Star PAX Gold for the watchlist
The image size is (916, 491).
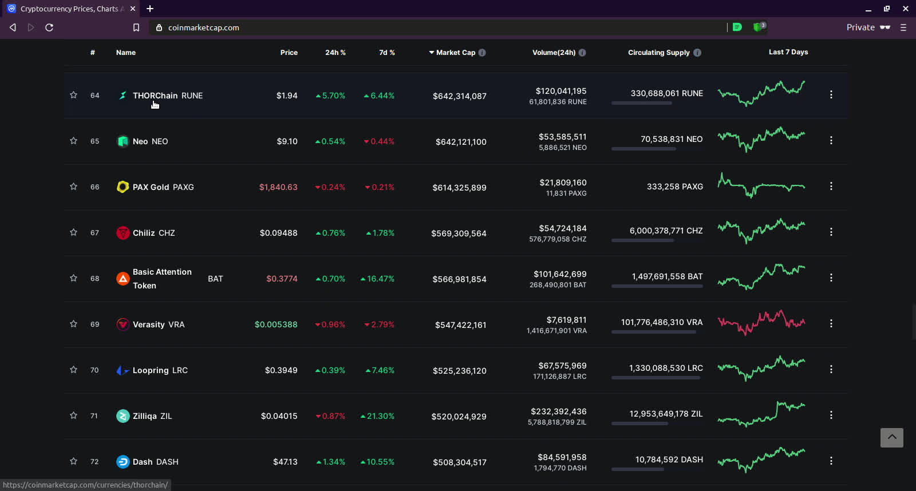(73, 187)
